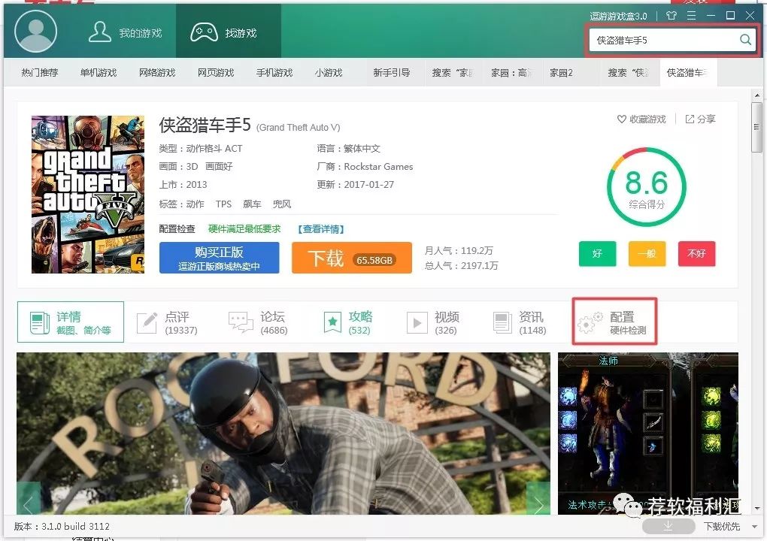Click the 论坛 forum speech bubble icon
This screenshot has height=541, width=767.
(240, 322)
